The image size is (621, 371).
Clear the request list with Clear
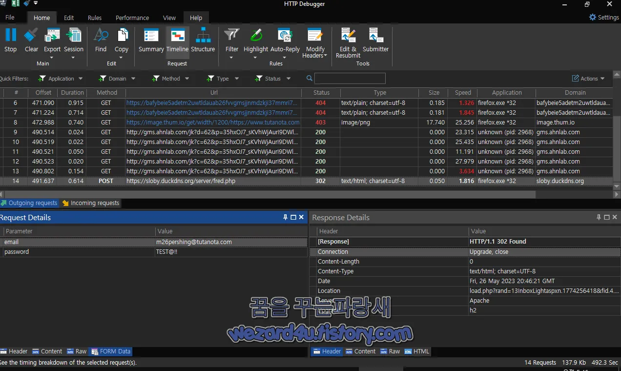coord(31,40)
